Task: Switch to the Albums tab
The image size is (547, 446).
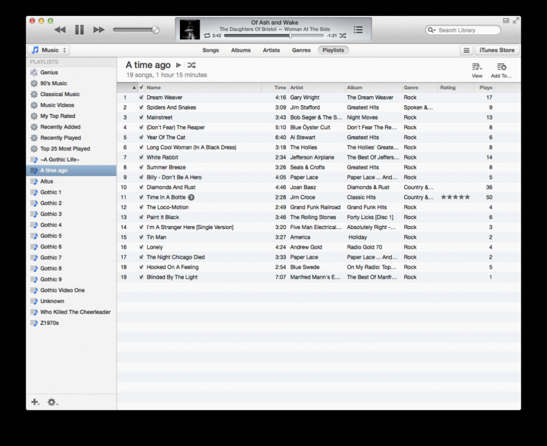Action: (240, 50)
